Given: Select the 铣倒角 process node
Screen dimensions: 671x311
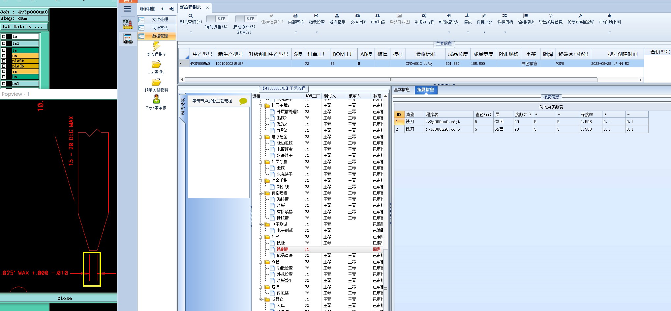Looking at the screenshot, I should 283,249.
